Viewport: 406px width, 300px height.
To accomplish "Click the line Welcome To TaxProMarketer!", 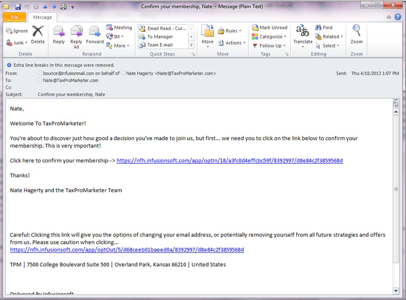I will point(48,124).
